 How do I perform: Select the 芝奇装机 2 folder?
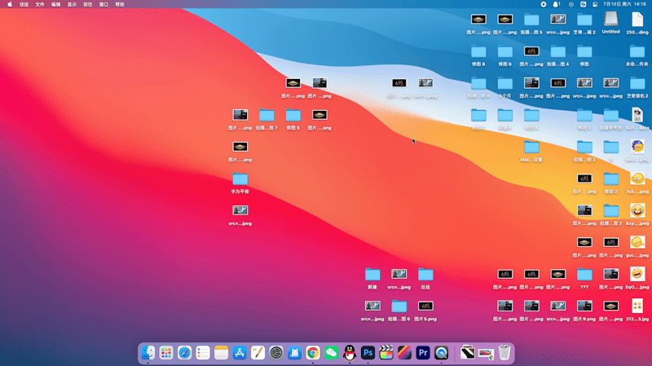(x=637, y=87)
